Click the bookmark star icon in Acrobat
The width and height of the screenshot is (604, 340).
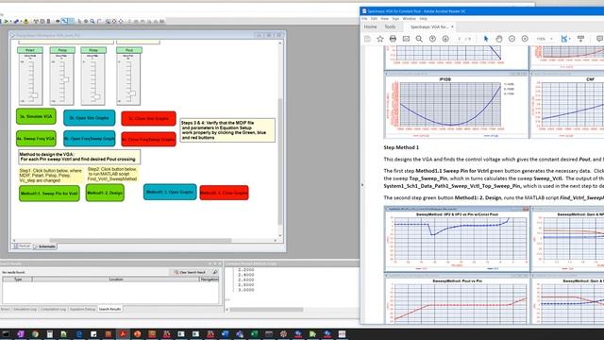pyautogui.click(x=380, y=39)
